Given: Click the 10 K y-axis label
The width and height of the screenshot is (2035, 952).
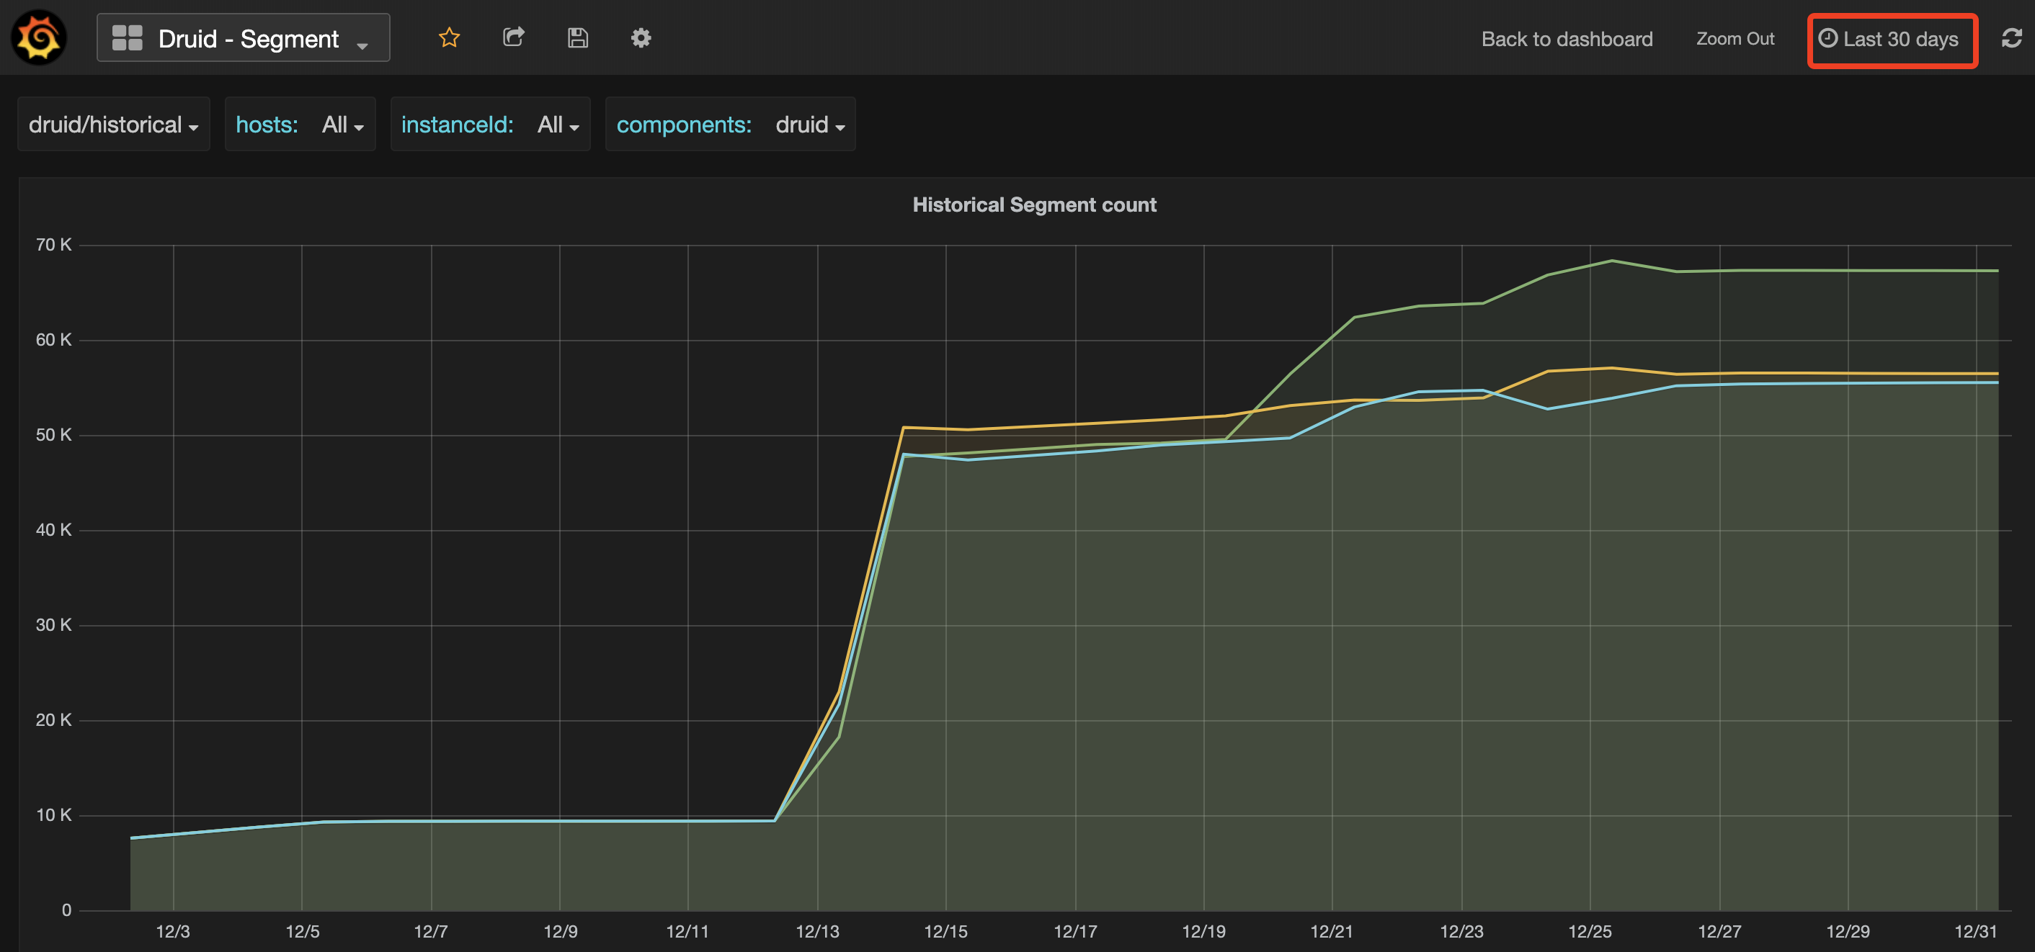Looking at the screenshot, I should pyautogui.click(x=53, y=815).
